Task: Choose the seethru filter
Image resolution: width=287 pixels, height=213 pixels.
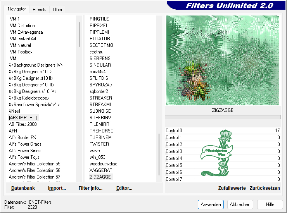Action: tap(97, 52)
